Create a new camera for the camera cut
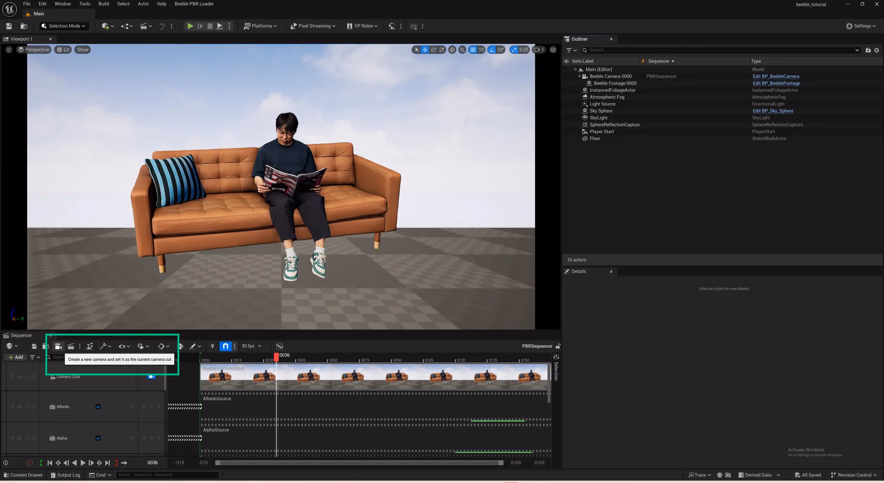This screenshot has width=884, height=483. click(x=58, y=346)
